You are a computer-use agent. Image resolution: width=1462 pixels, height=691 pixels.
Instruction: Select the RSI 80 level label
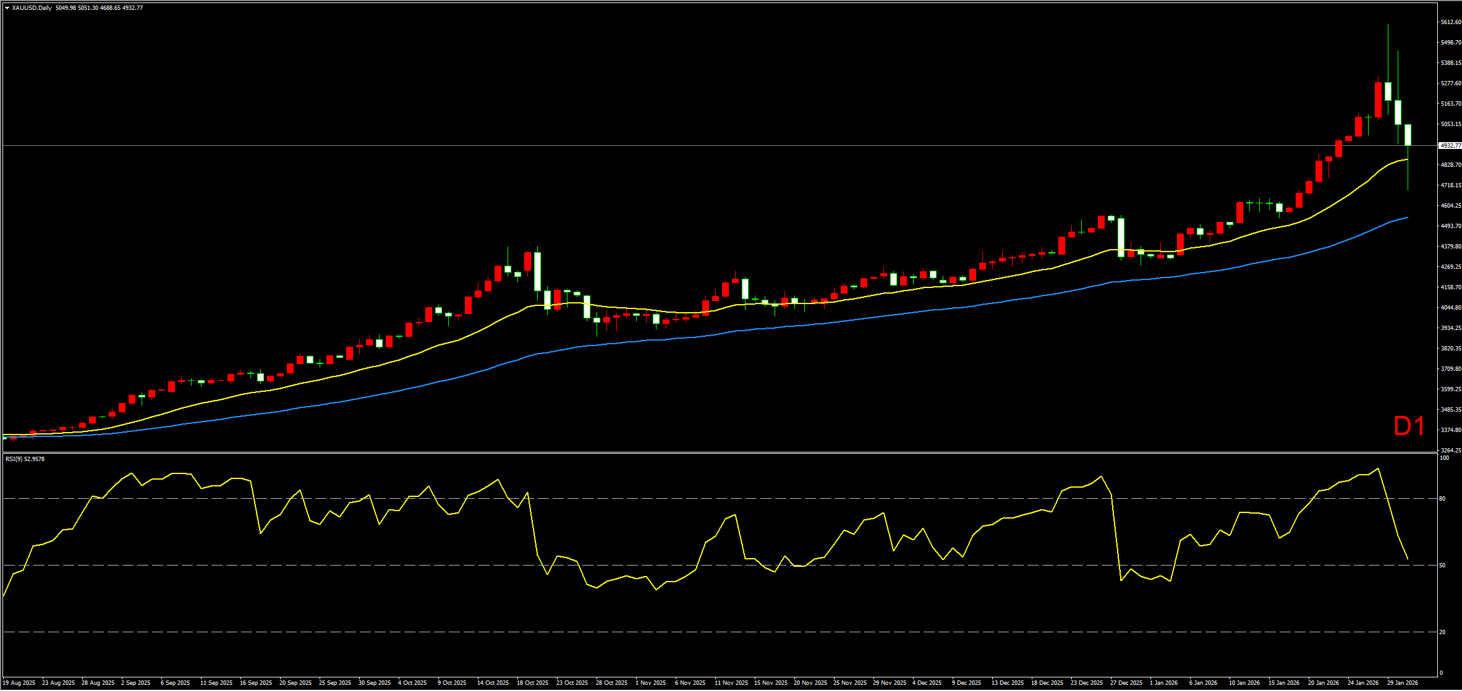point(1443,499)
